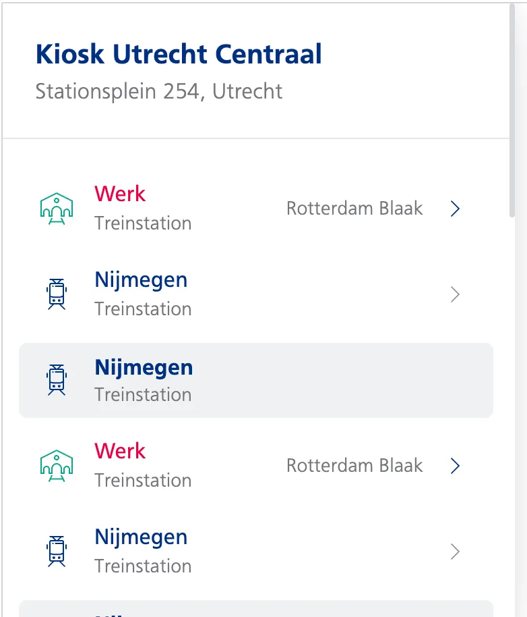Click the train icon of the second list row
The height and width of the screenshot is (617, 527).
click(x=57, y=294)
